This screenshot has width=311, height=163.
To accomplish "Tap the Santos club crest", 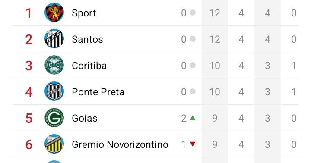I will pos(54,39).
